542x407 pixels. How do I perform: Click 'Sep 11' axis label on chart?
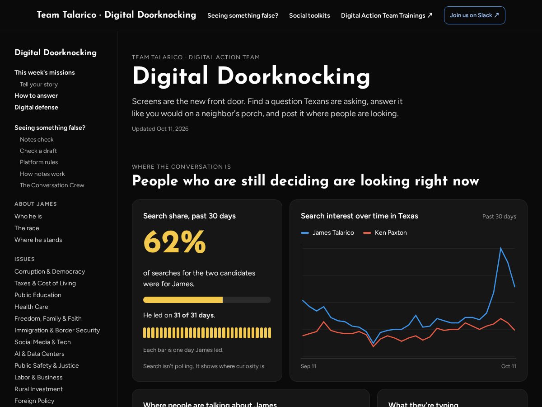pyautogui.click(x=308, y=366)
